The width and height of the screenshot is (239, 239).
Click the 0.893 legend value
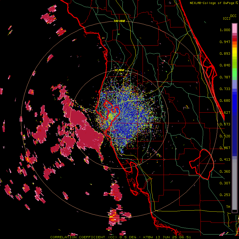tap(225, 53)
